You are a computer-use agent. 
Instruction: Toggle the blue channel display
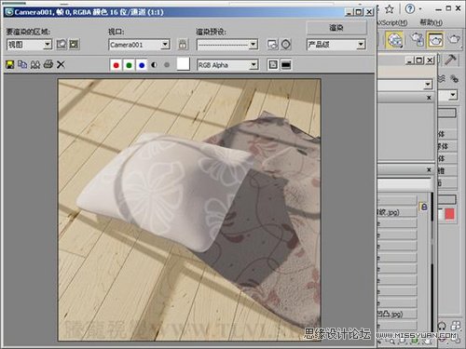click(142, 65)
